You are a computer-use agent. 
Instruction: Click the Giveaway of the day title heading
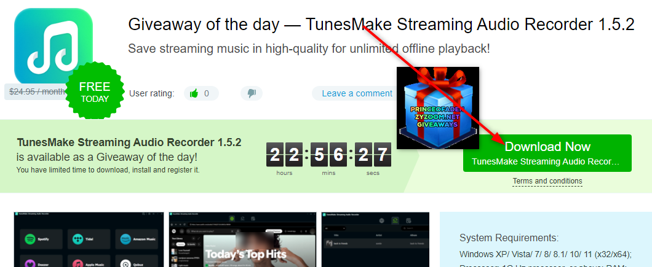coord(381,25)
